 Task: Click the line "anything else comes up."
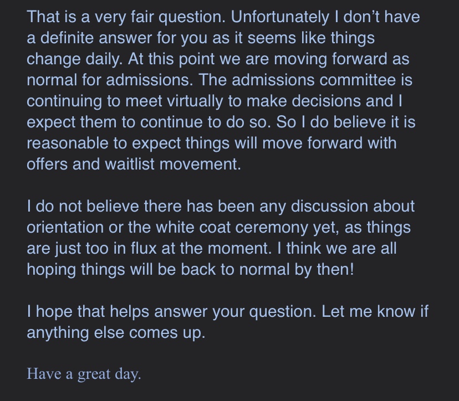(116, 333)
